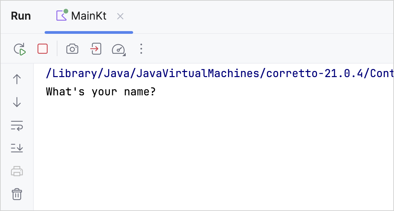This screenshot has width=394, height=211.
Task: Click the down arrow for next occurrence
Action: (x=17, y=102)
